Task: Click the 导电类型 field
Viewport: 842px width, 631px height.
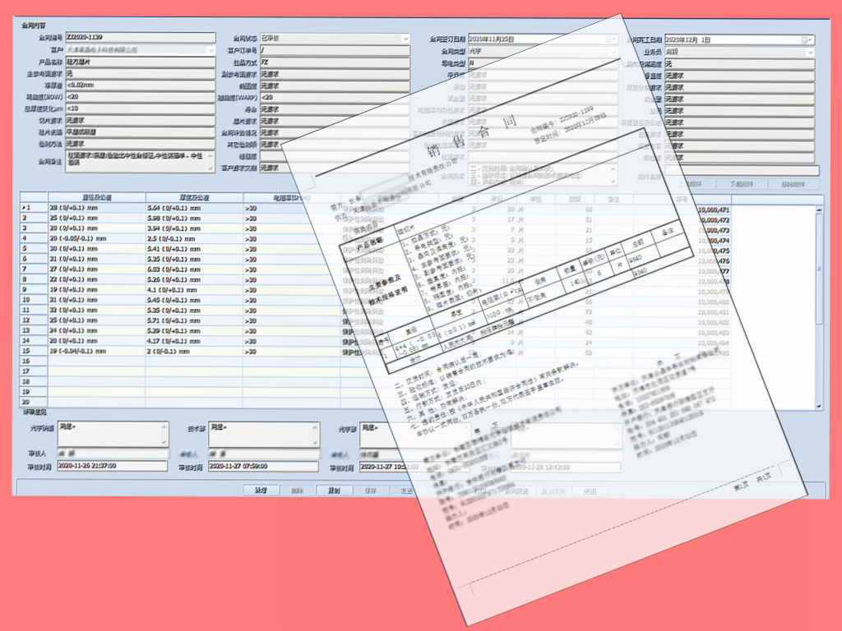Action: click(x=543, y=62)
